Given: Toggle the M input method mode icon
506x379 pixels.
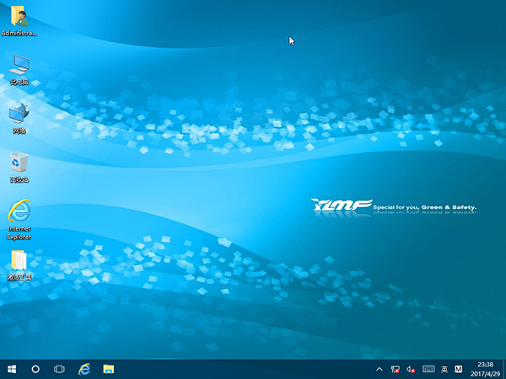Looking at the screenshot, I should pos(459,369).
